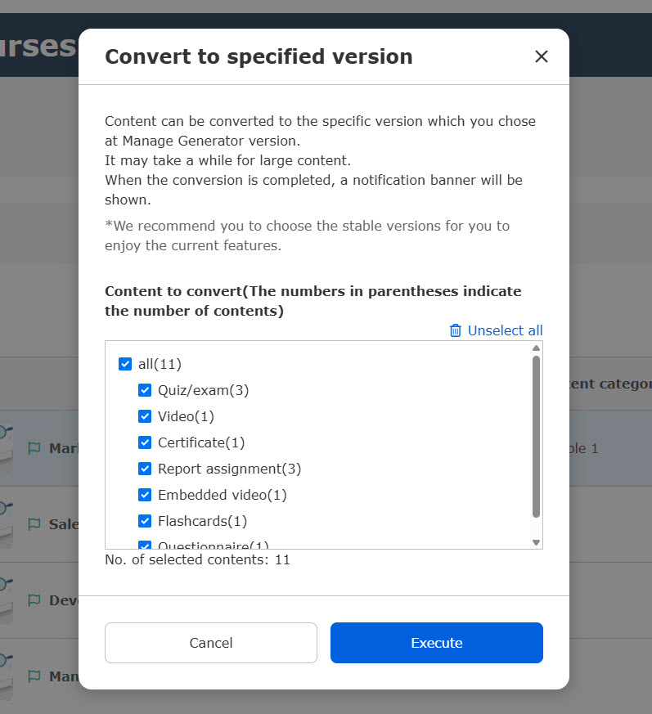Toggle the Quiz/exam(3) checkbox
The height and width of the screenshot is (714, 652).
(x=145, y=390)
